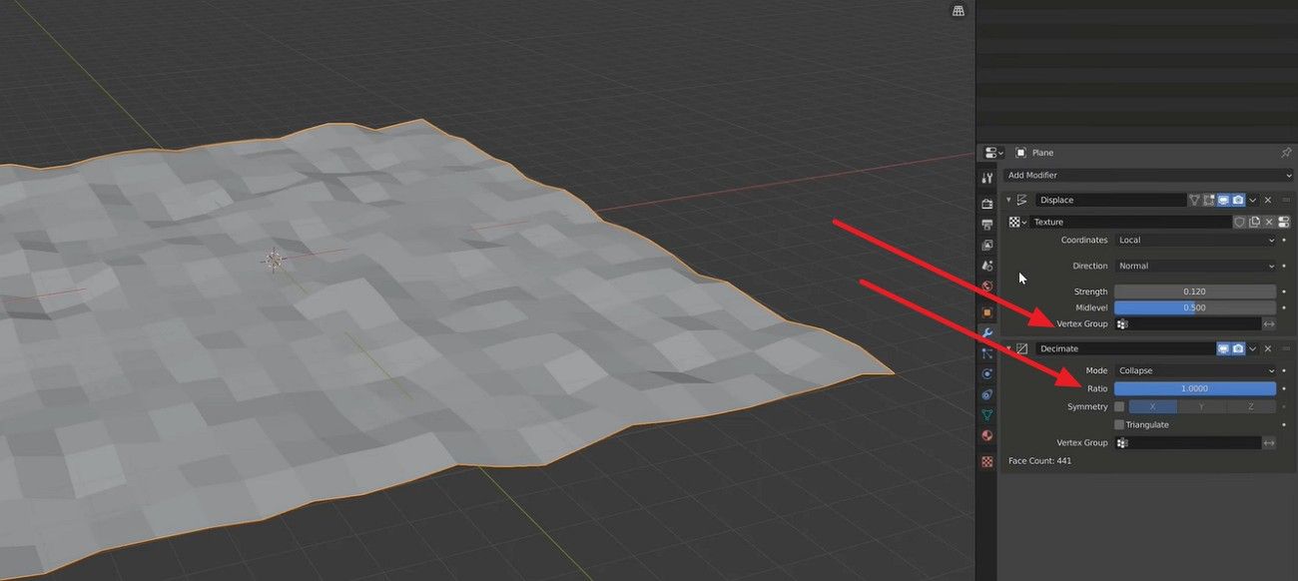Unlink the Texture using the X button
Viewport: 1298px width, 581px height.
click(1269, 222)
